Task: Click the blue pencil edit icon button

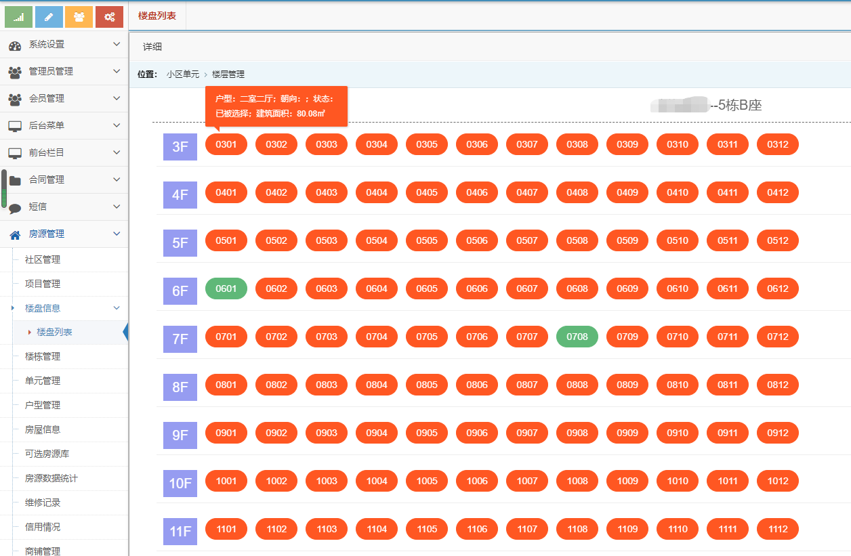Action: coord(49,17)
